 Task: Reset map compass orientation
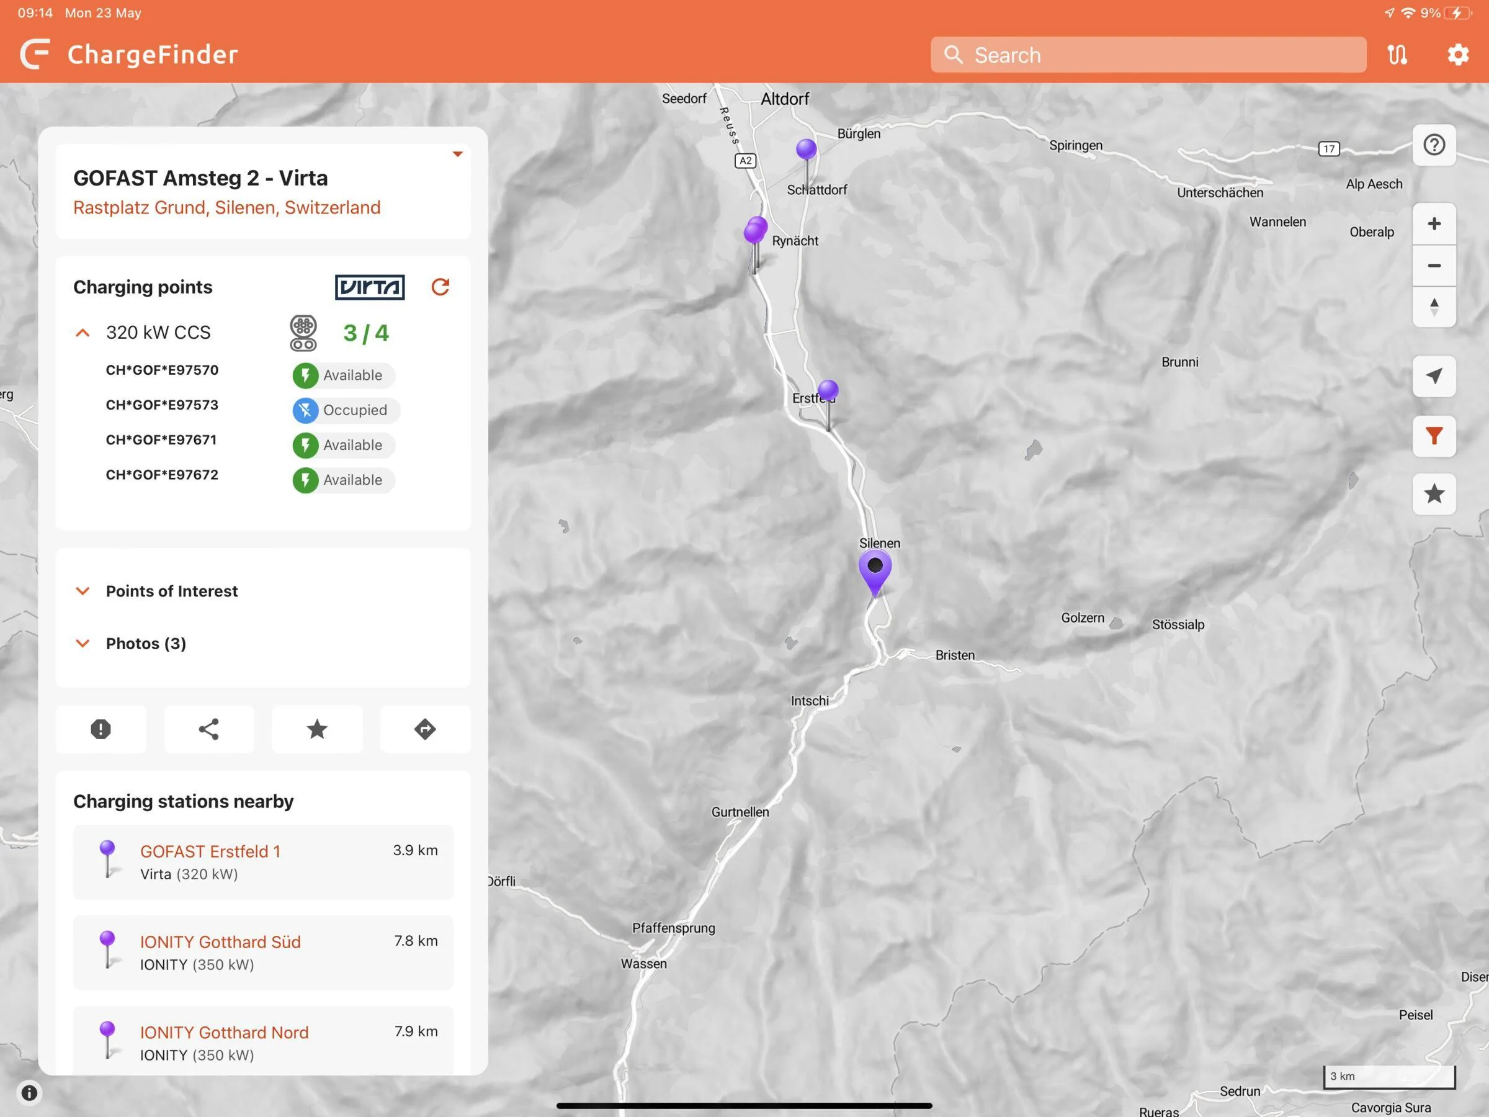click(x=1434, y=307)
